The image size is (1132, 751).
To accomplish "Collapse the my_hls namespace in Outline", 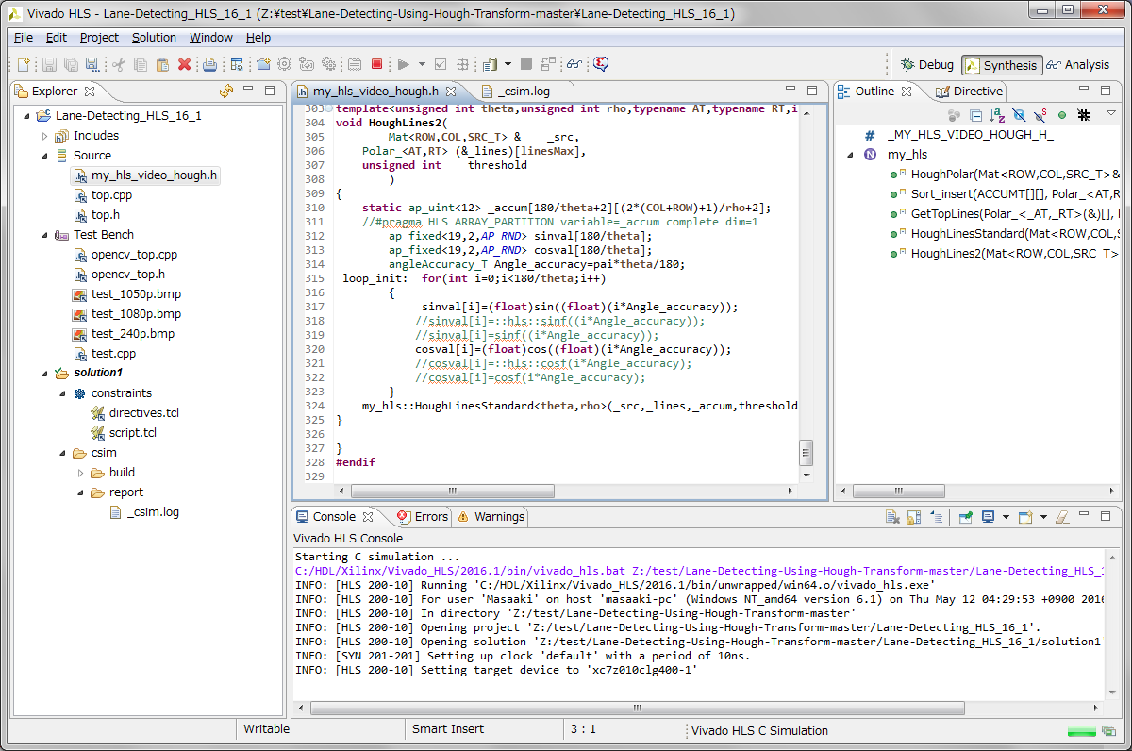I will [851, 155].
